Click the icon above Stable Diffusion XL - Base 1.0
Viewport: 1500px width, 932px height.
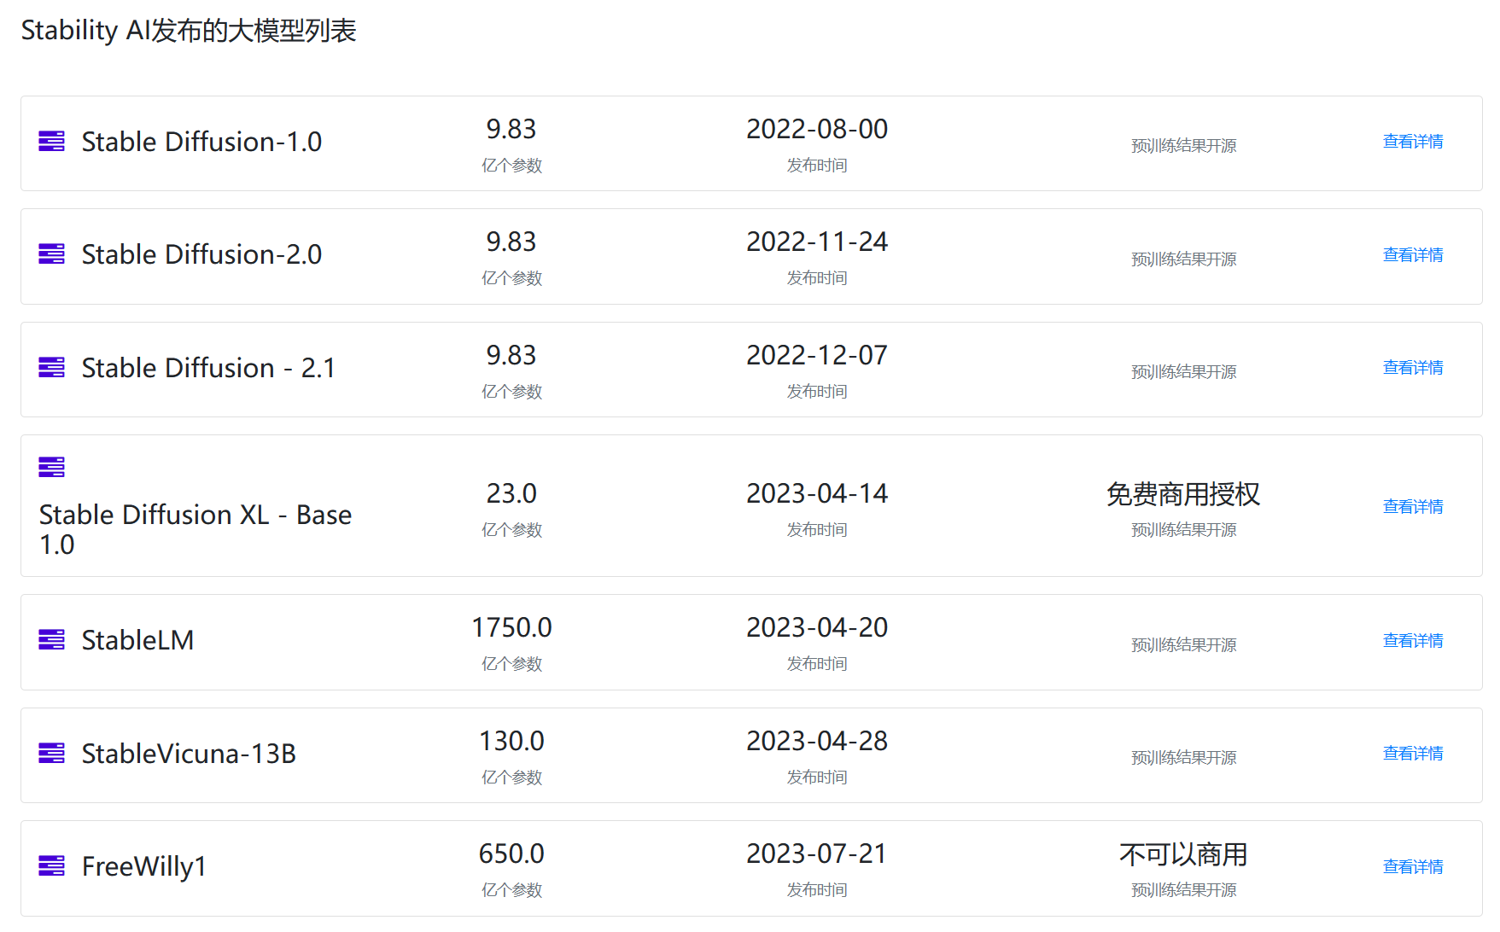[x=51, y=467]
